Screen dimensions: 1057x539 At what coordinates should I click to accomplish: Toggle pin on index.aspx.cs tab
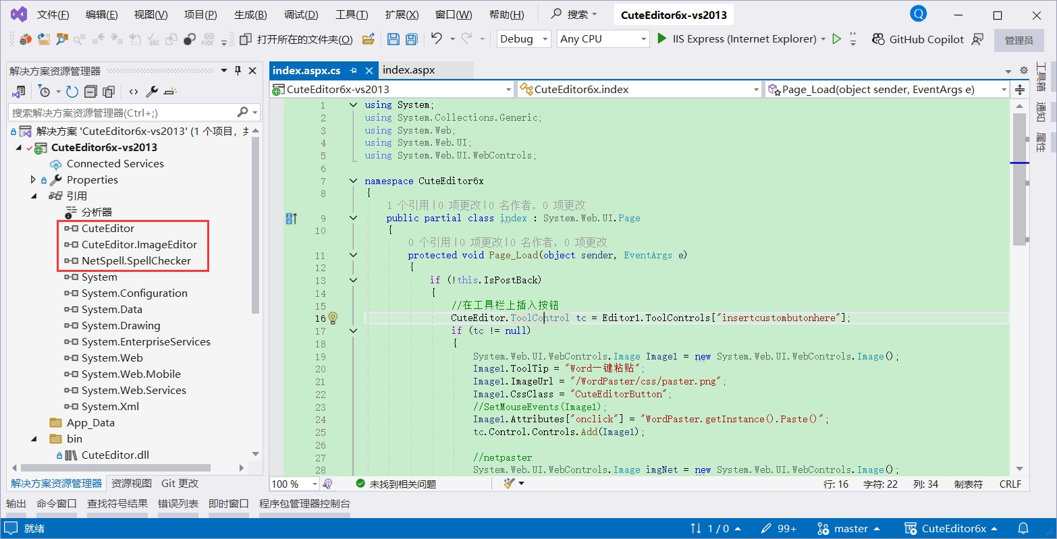pyautogui.click(x=354, y=71)
